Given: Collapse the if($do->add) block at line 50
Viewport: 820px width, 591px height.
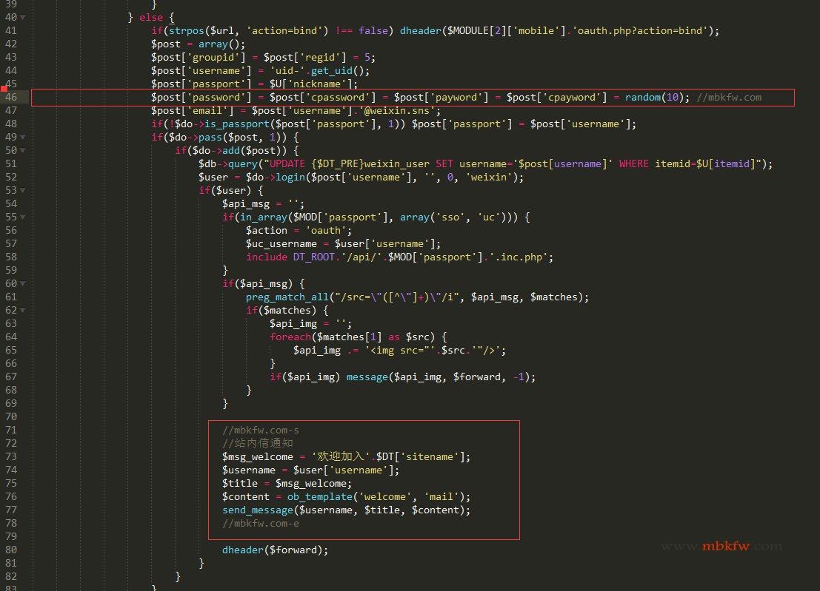Looking at the screenshot, I should pyautogui.click(x=22, y=150).
